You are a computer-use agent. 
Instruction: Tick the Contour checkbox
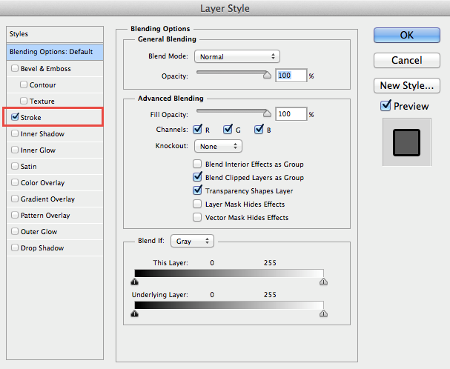click(24, 84)
